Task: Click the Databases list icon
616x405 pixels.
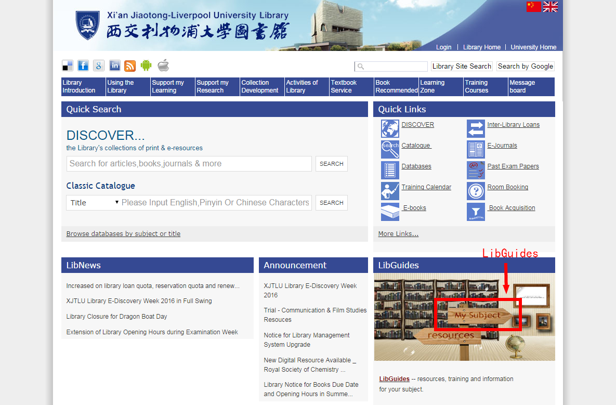Action: click(390, 170)
